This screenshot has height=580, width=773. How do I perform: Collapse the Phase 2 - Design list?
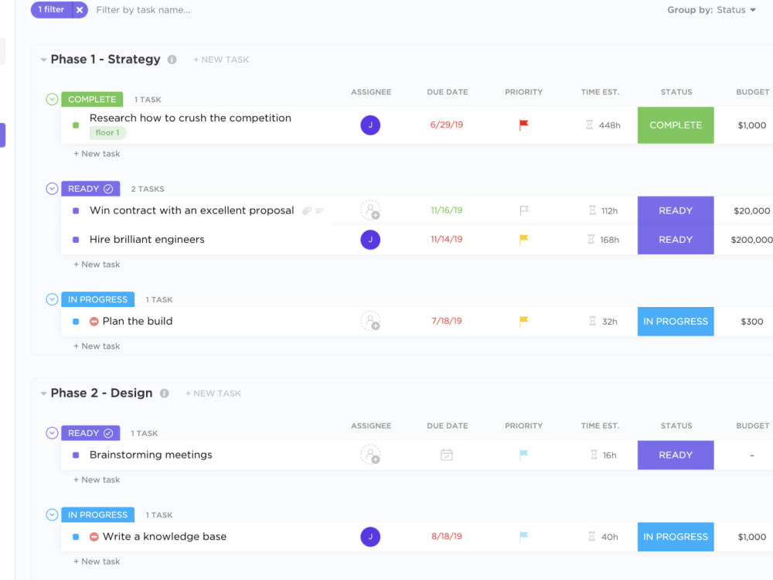coord(43,394)
